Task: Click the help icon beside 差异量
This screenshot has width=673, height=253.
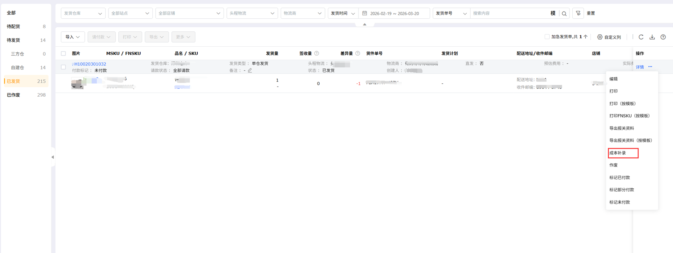Action: click(x=358, y=53)
